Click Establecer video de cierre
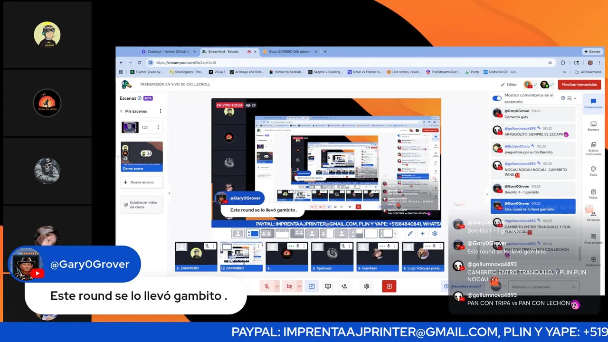The width and height of the screenshot is (608, 342). [142, 204]
